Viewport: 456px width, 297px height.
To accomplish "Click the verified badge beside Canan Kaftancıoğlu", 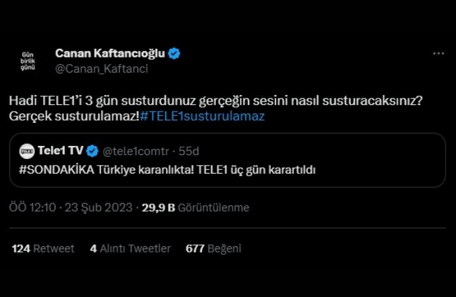I will pos(175,53).
